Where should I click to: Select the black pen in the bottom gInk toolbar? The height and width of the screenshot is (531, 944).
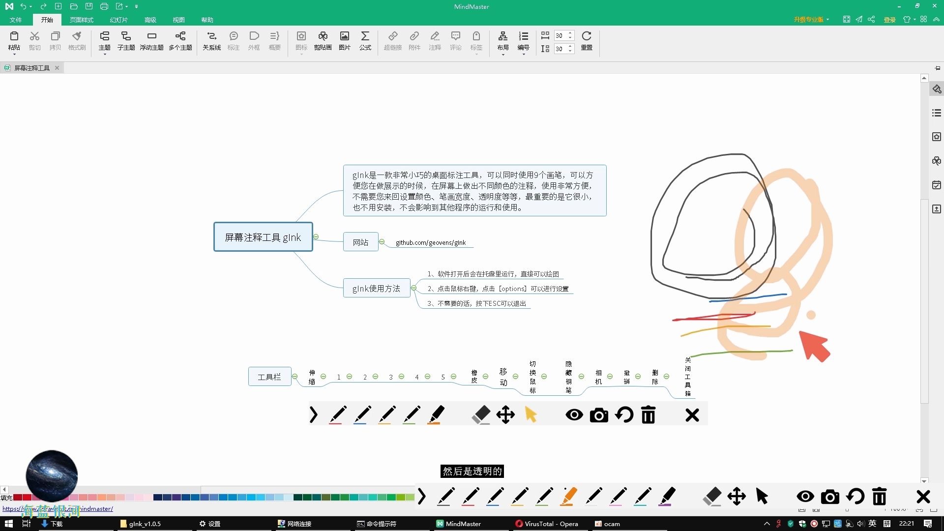click(x=445, y=497)
